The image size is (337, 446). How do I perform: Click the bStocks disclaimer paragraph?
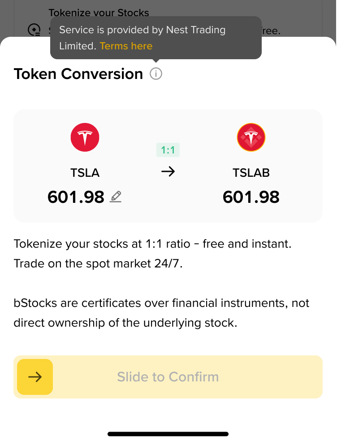tap(161, 313)
